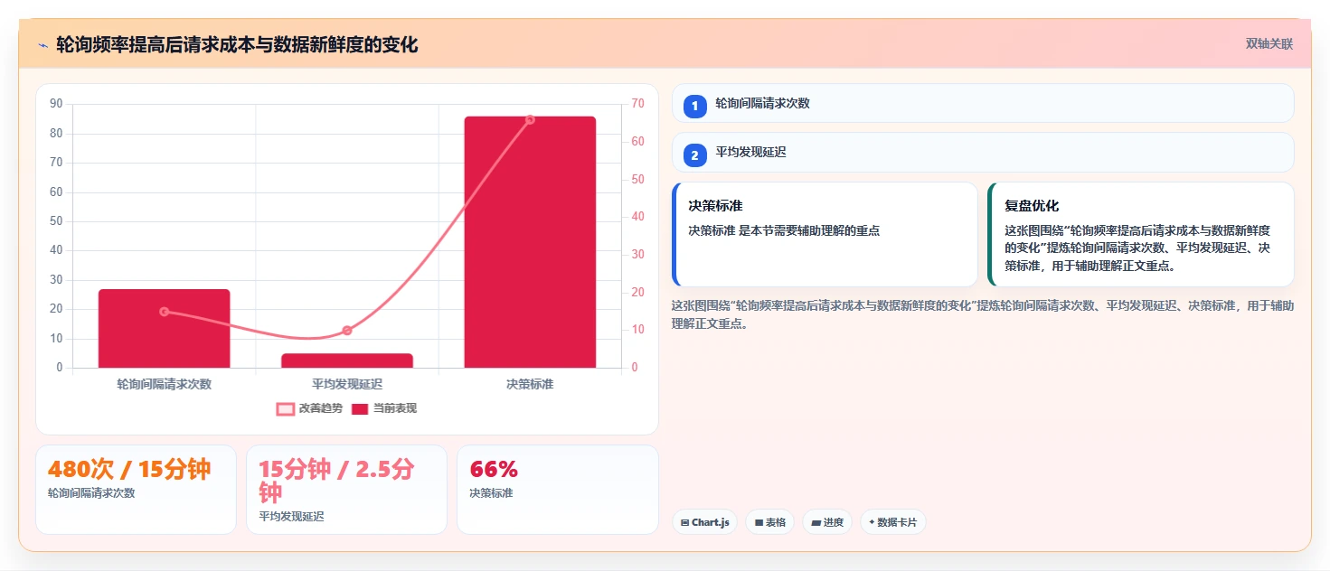Viewport: 1330px width, 571px height.
Task: Select list item 1 轮询间隔请求次数
Action: 983,103
